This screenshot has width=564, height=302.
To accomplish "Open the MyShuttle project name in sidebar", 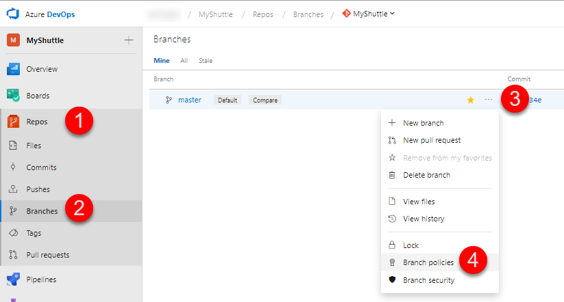I will pos(45,40).
